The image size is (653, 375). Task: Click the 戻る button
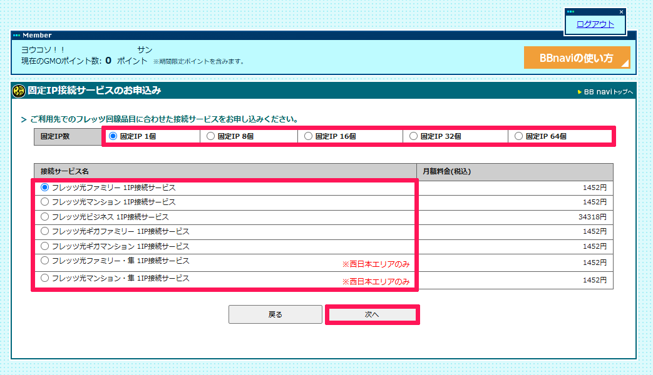pyautogui.click(x=275, y=314)
